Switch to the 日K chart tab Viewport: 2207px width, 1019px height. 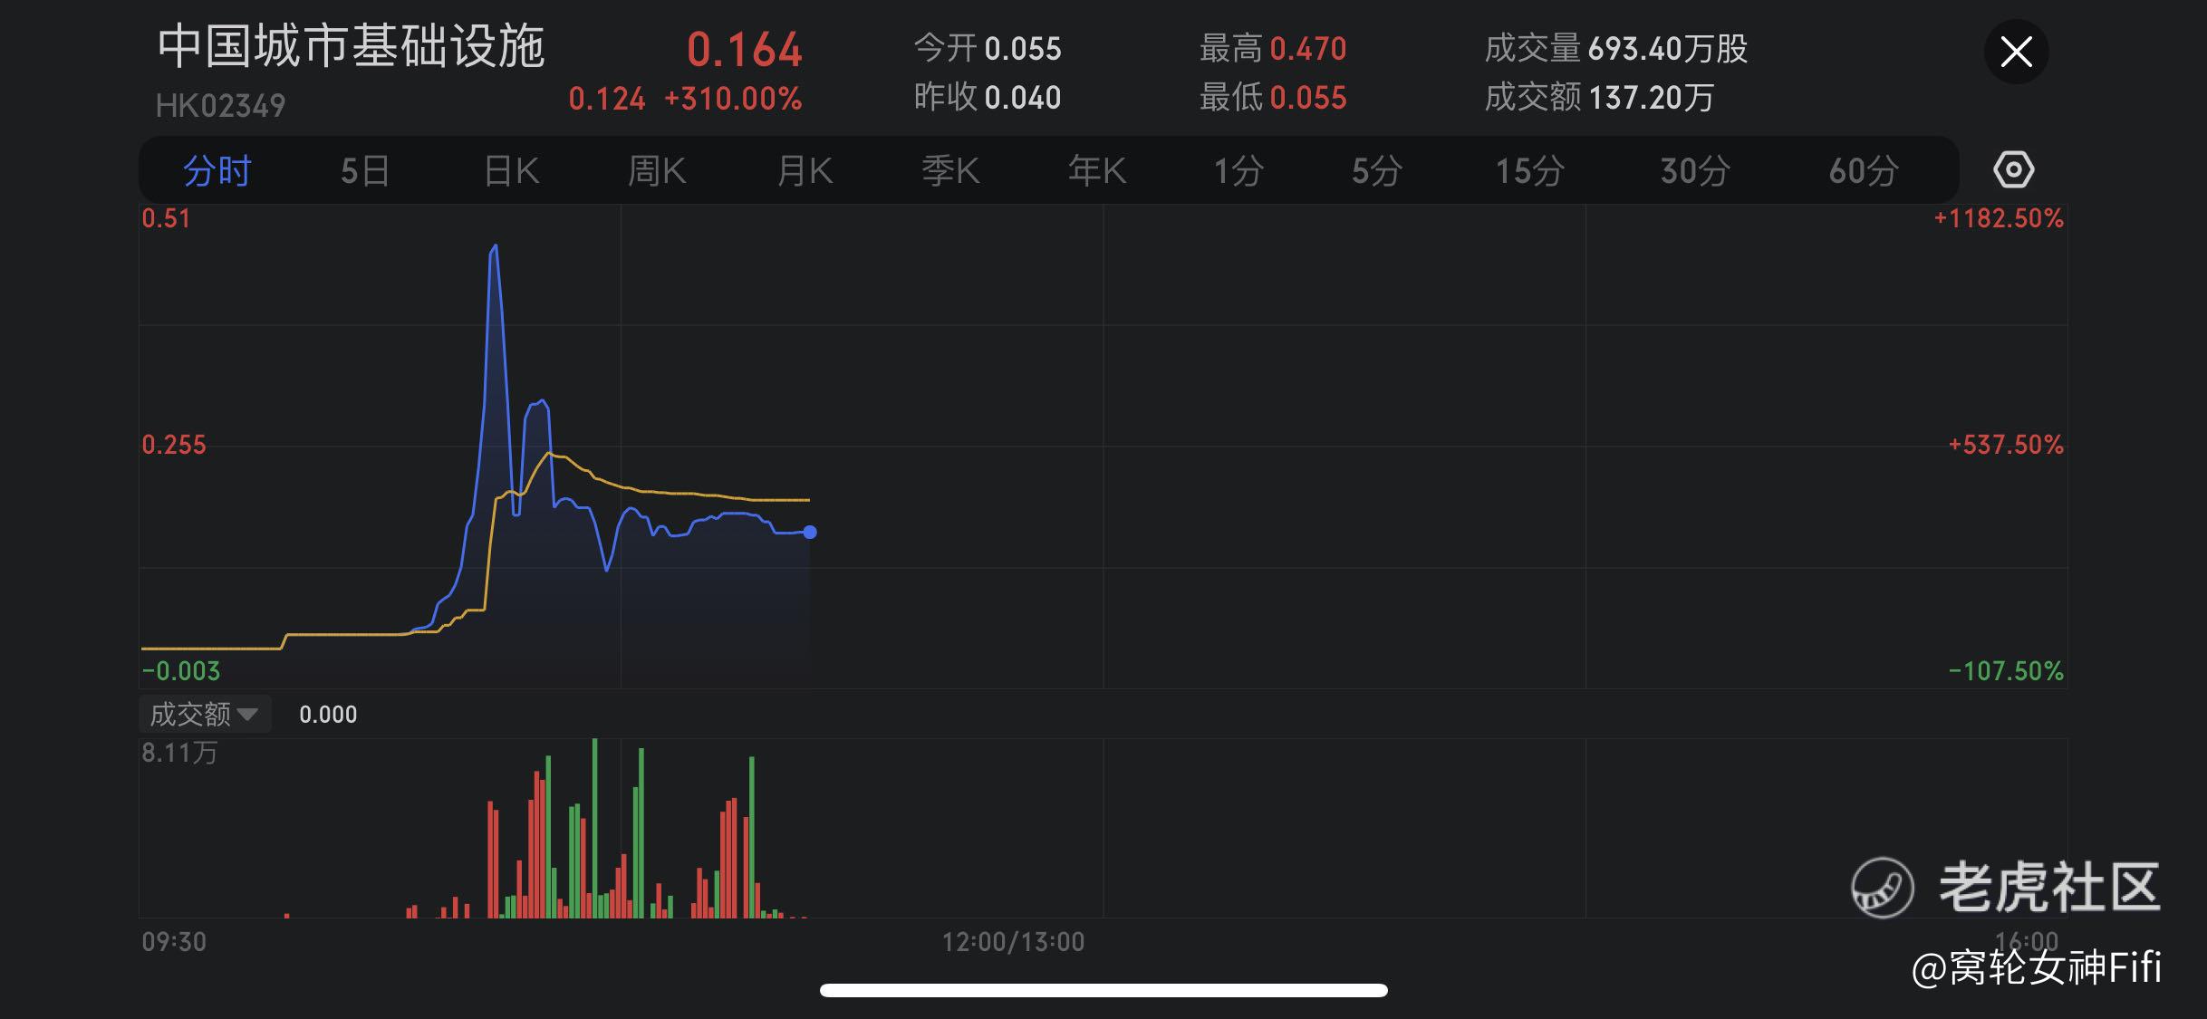(511, 170)
